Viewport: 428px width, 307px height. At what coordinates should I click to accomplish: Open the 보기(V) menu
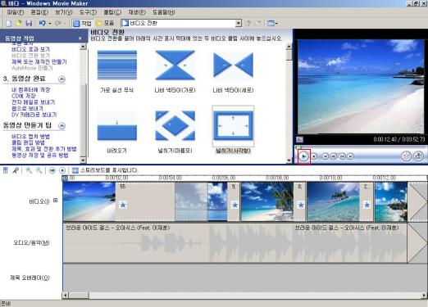tap(64, 12)
